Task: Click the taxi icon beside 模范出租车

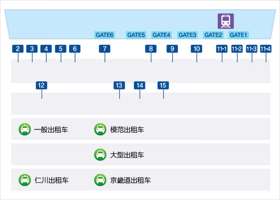Action: pyautogui.click(x=100, y=129)
